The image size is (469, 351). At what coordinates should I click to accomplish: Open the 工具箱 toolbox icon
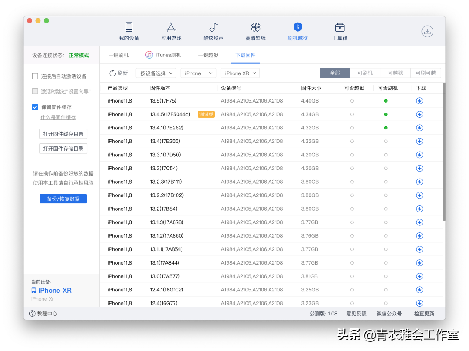coord(340,27)
